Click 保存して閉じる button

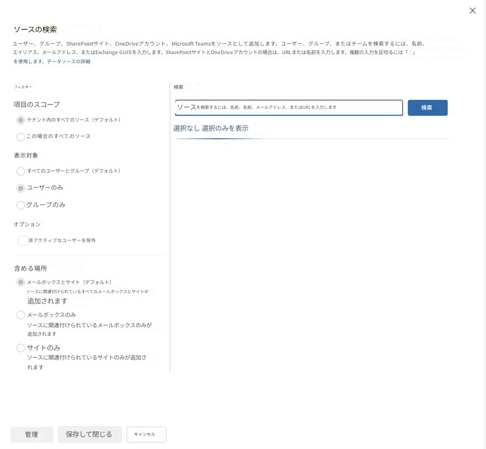[x=89, y=434]
